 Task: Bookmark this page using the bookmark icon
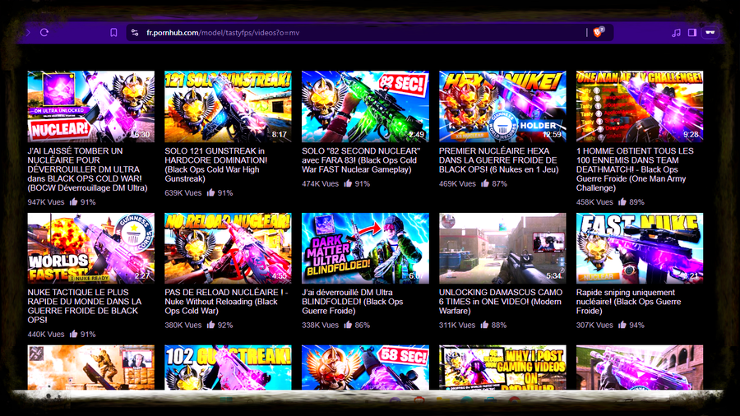coord(113,33)
